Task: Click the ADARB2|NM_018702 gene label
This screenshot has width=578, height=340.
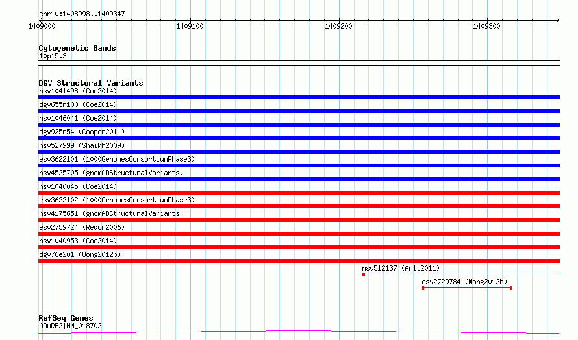Action: [70, 326]
